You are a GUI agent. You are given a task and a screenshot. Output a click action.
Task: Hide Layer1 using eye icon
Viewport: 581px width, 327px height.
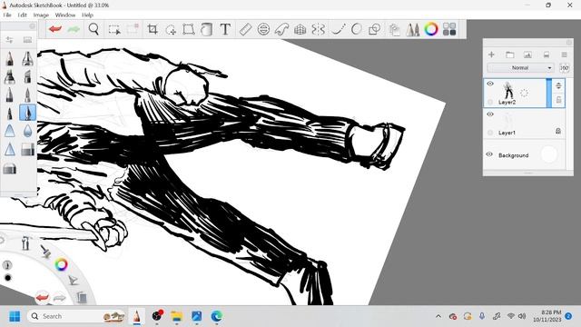pyautogui.click(x=490, y=114)
